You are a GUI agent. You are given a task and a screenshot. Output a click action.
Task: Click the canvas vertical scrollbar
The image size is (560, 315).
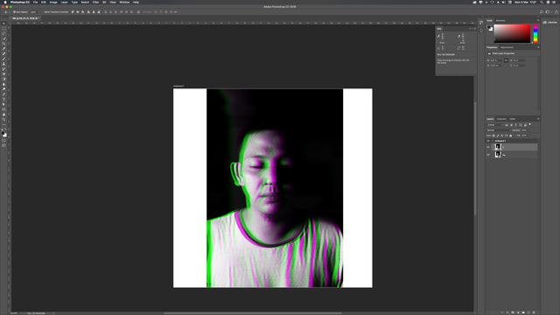point(475,158)
